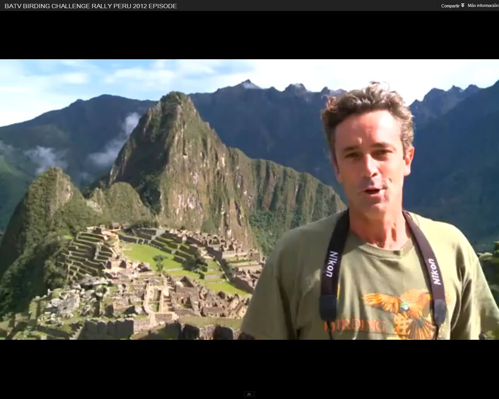Click the BATV Birding Challenge video title
Screen dimensions: 499x399
[x=90, y=6]
